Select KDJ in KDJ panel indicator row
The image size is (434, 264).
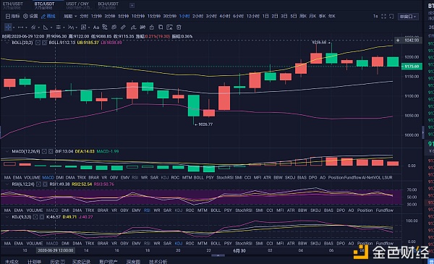tap(179, 244)
